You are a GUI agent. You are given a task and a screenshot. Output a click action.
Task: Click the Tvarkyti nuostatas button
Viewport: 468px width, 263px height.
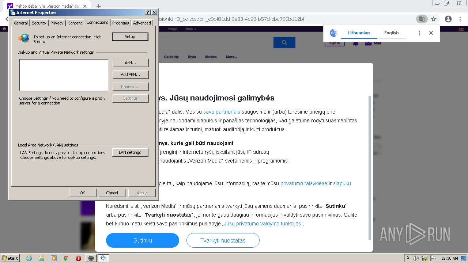(223, 240)
